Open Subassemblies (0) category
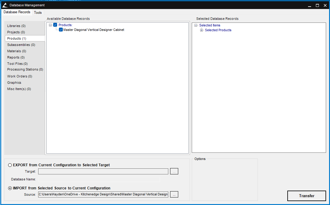 pyautogui.click(x=21, y=45)
